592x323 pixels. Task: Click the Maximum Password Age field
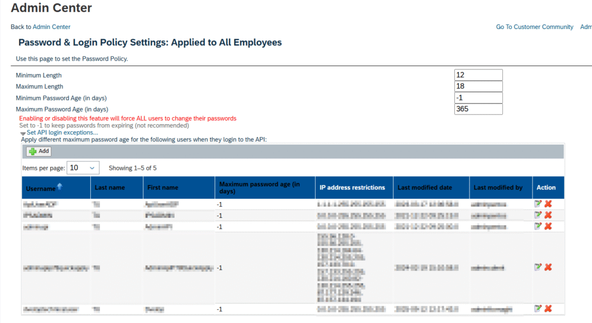point(478,109)
